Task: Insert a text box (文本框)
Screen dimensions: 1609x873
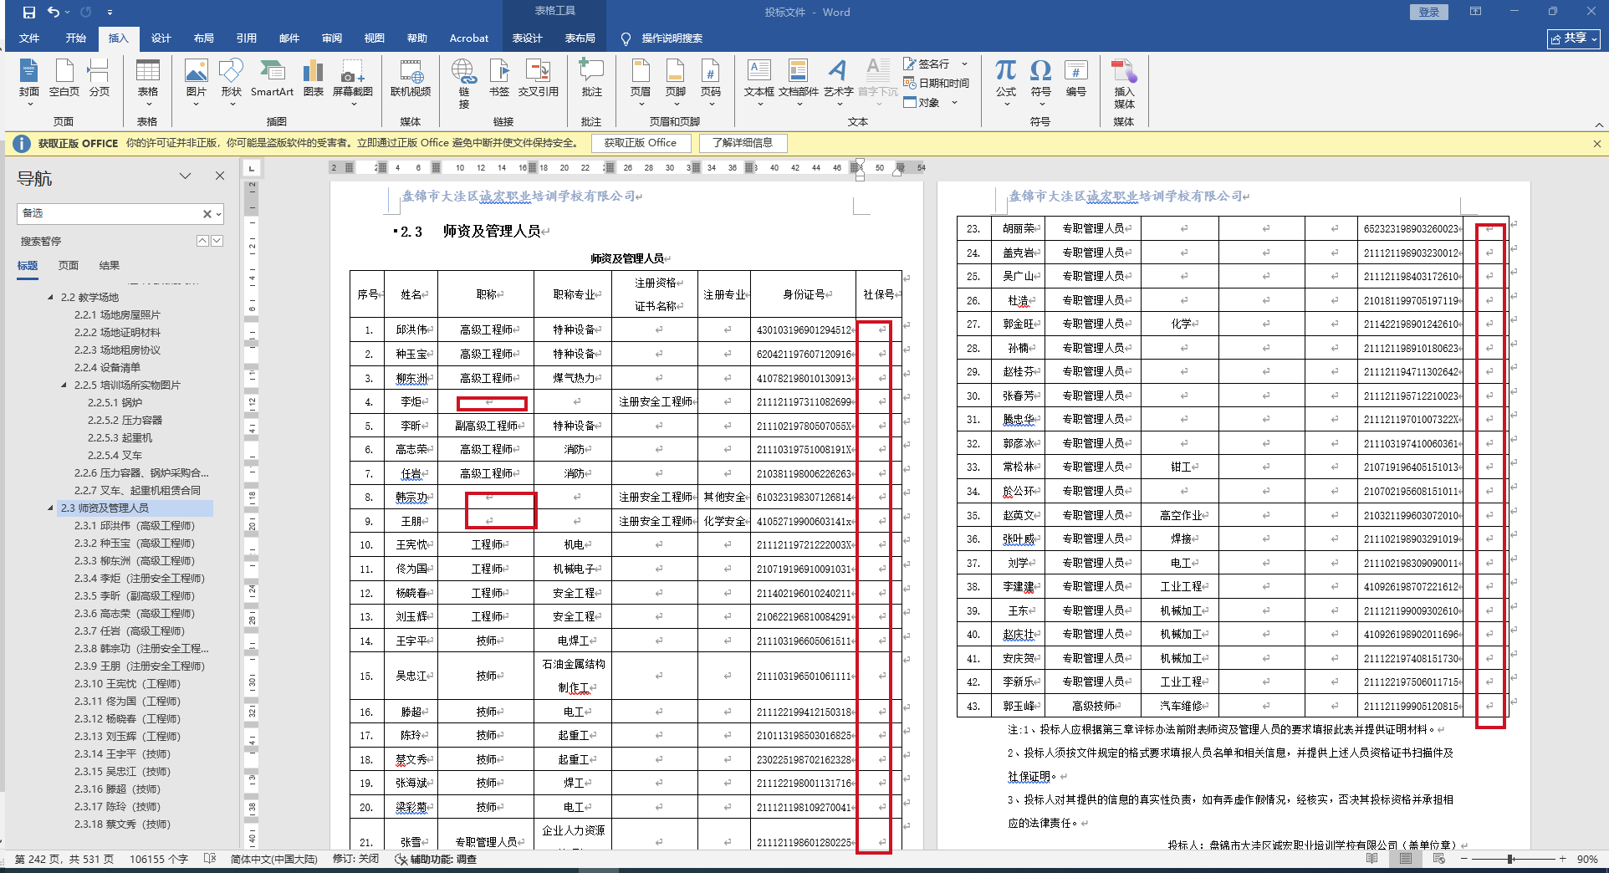Action: [759, 81]
